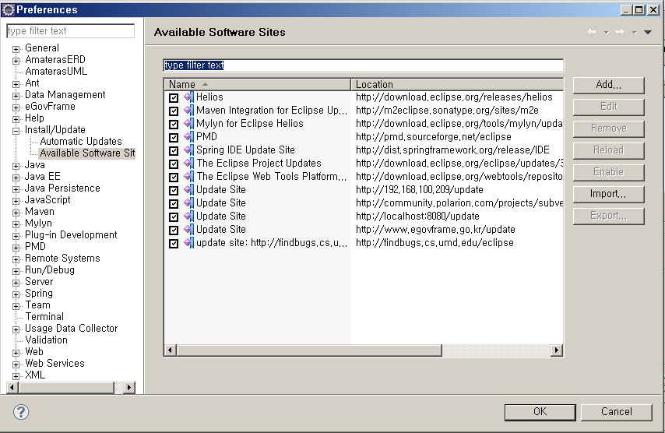This screenshot has height=433, width=665.
Task: Open the view menu dropdown triangle
Action: [x=647, y=32]
